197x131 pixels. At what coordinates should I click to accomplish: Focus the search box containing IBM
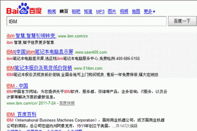(x=87, y=21)
